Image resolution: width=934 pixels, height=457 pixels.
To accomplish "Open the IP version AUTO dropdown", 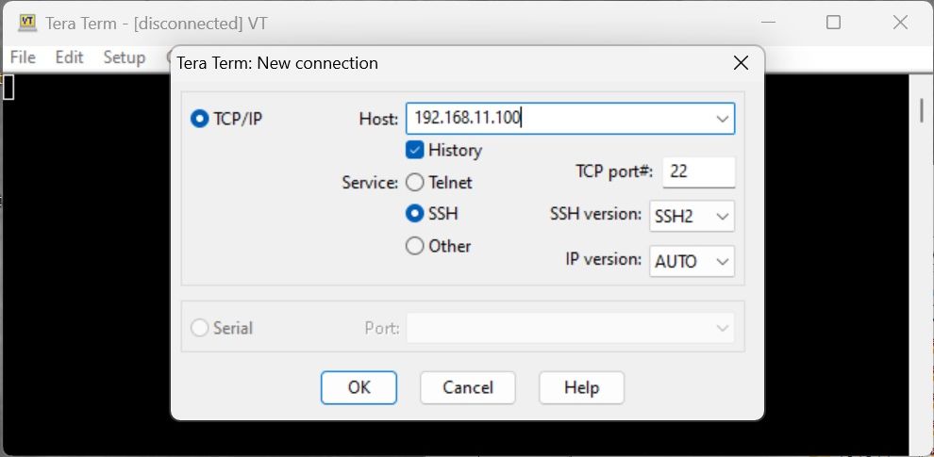I will 692,261.
